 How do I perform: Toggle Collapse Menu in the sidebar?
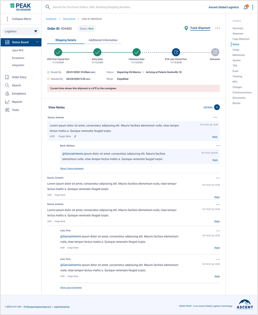coord(21,19)
